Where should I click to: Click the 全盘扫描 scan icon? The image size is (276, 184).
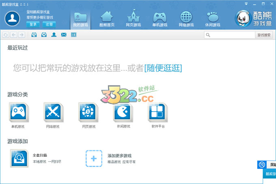tap(19, 158)
